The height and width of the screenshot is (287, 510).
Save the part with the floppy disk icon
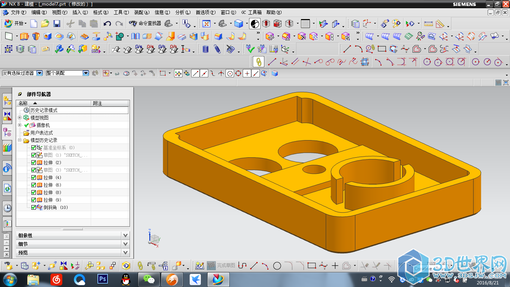pos(57,24)
